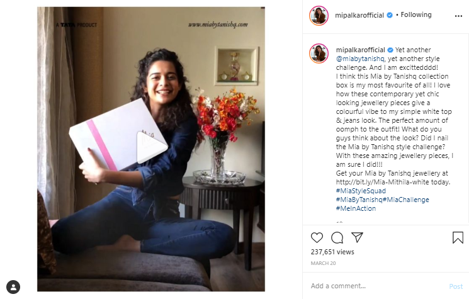
Task: Like the post with heart icon
Action: point(317,238)
